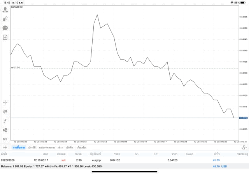The image size is (249, 174).
Task: Open the M1 timeframe selector
Action: (5, 139)
